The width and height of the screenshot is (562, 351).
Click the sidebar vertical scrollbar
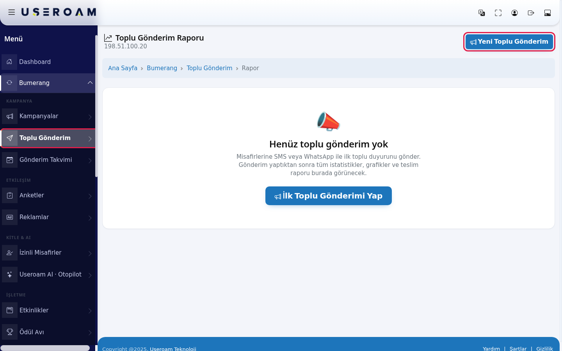click(96, 106)
